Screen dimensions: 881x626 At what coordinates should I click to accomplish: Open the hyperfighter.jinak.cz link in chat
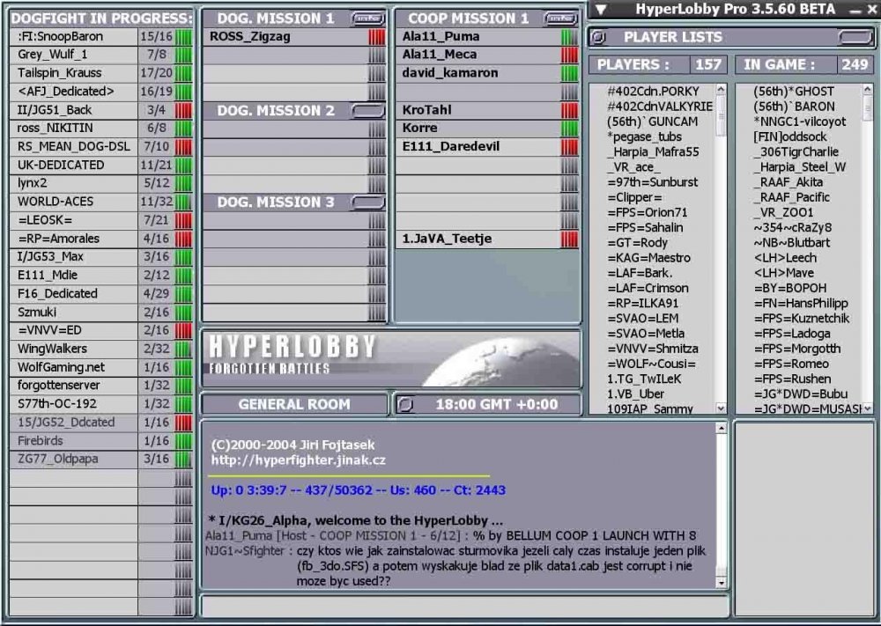point(298,460)
